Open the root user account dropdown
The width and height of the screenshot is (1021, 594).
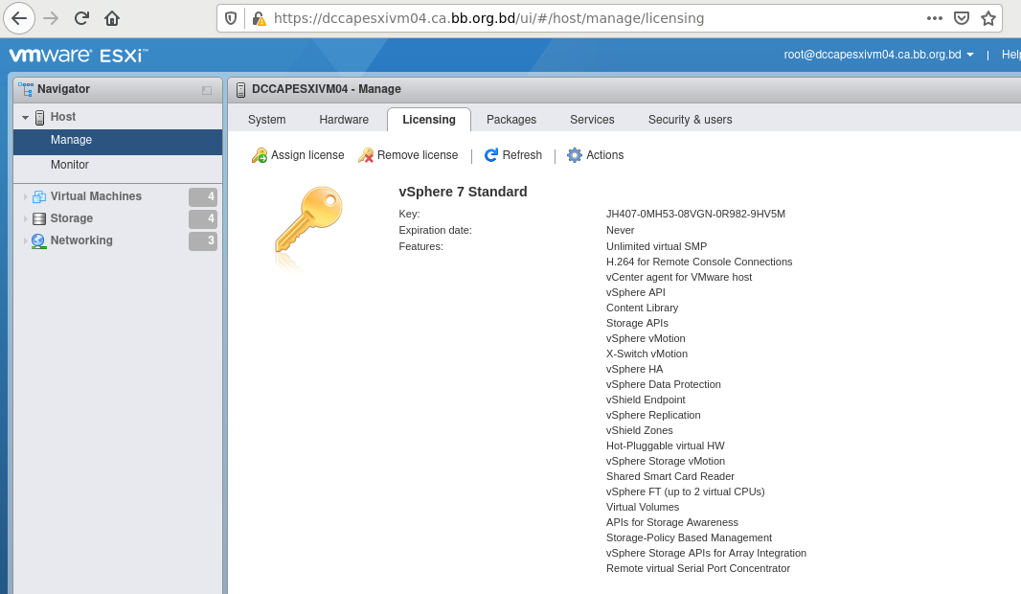(x=878, y=55)
